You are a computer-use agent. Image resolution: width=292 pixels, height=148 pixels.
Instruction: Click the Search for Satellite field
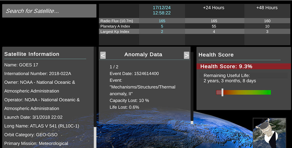[49, 11]
